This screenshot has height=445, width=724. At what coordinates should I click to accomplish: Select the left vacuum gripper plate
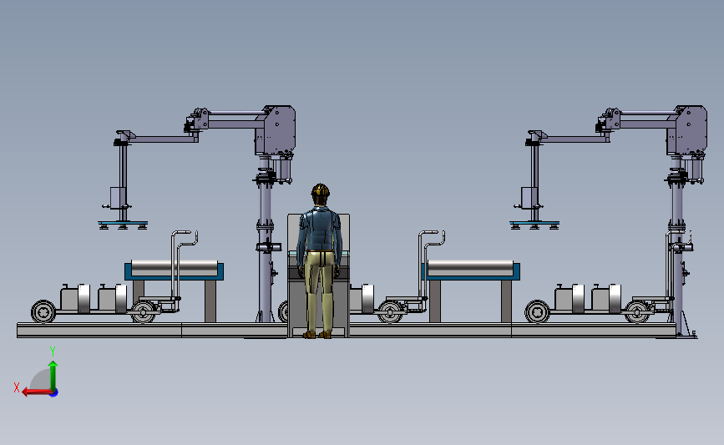123,225
